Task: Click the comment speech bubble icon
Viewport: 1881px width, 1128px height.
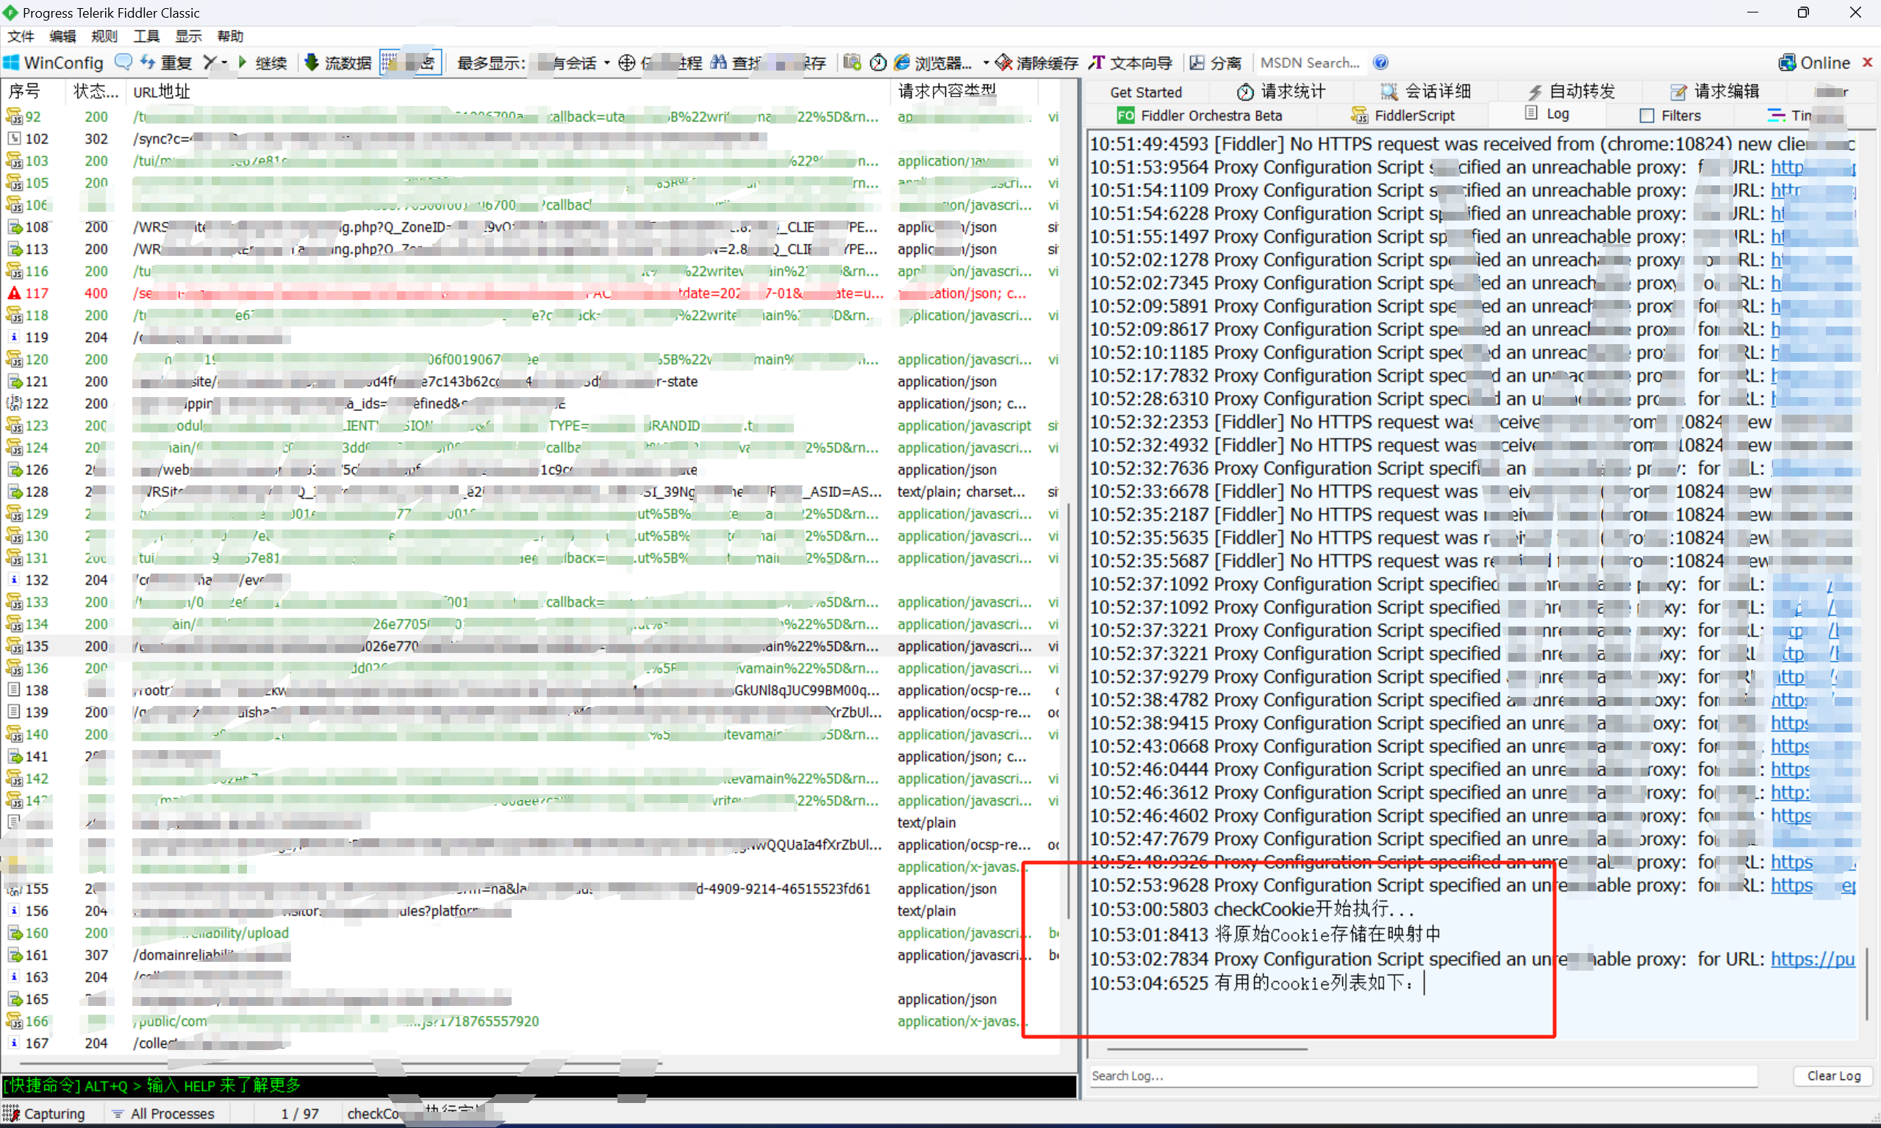Action: 123,62
